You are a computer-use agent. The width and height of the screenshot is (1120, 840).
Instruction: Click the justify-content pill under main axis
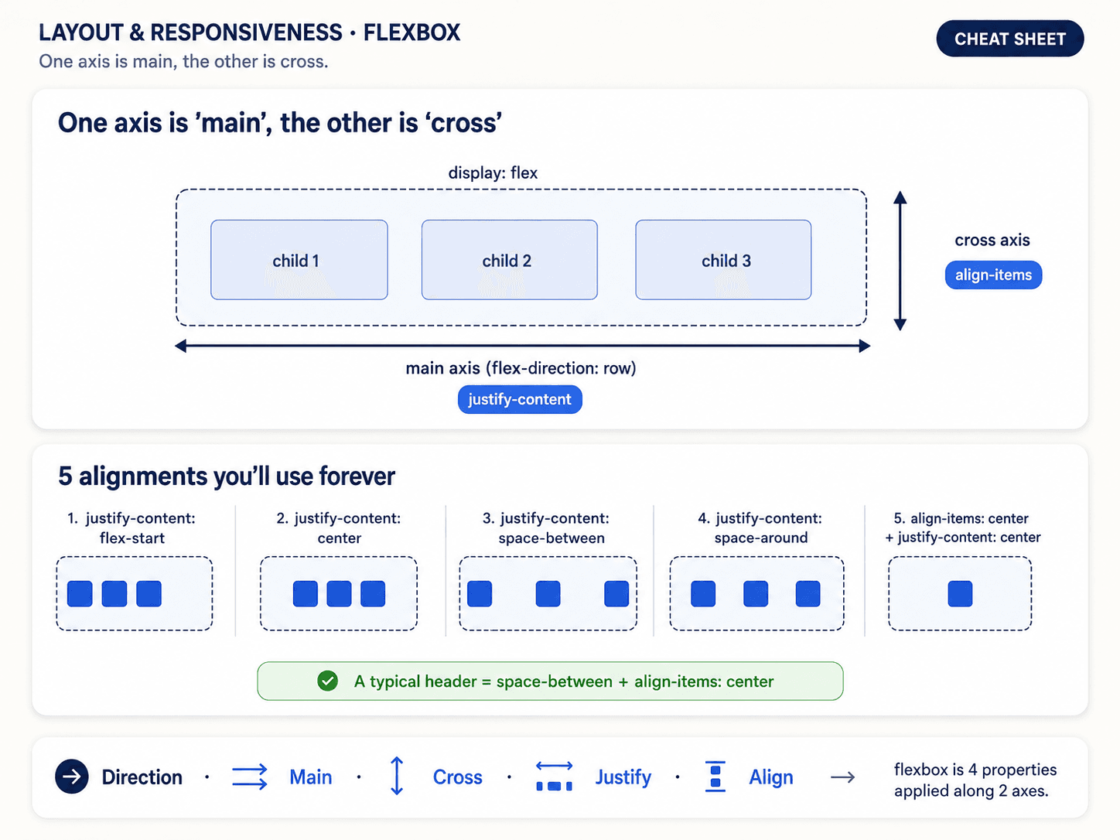(x=519, y=399)
